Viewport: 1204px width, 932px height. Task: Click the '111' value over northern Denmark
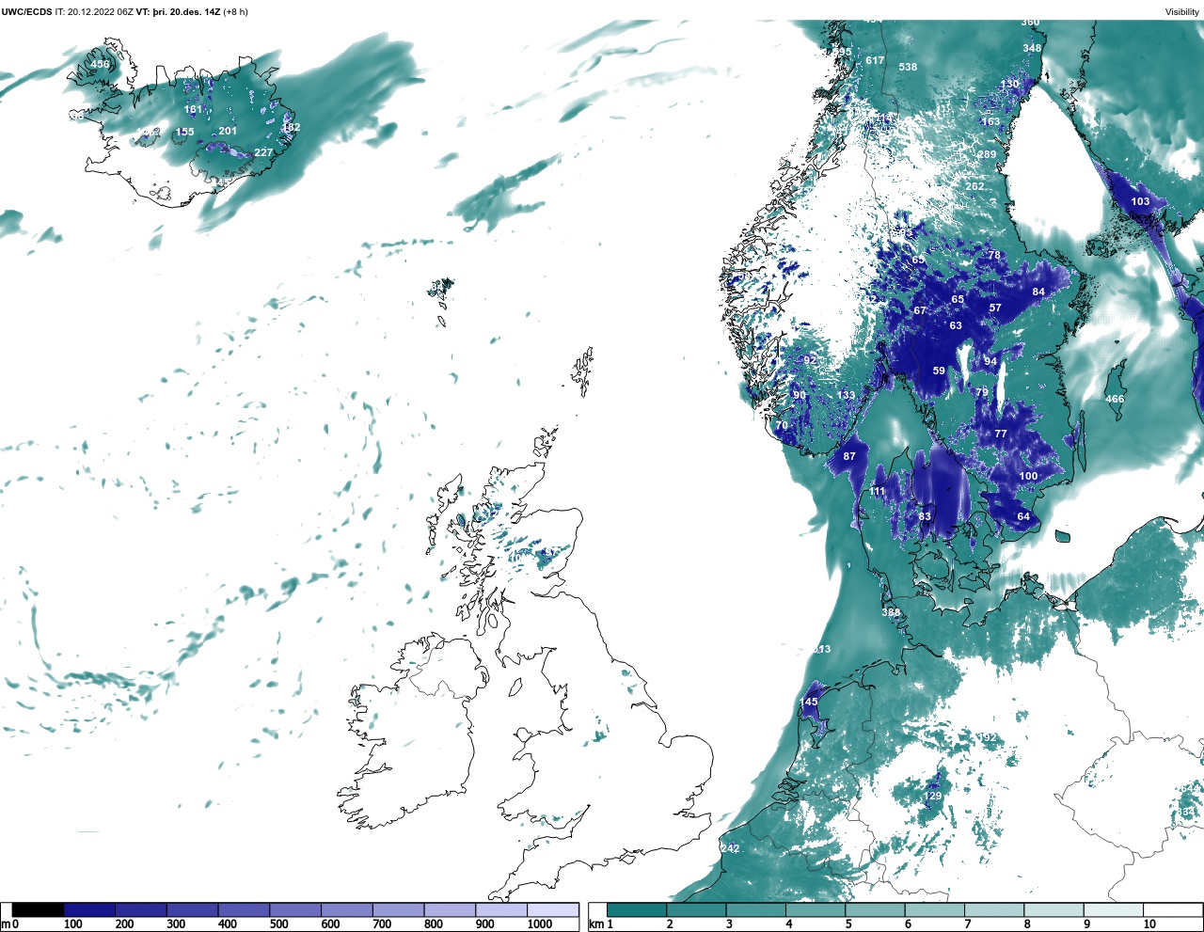(877, 492)
